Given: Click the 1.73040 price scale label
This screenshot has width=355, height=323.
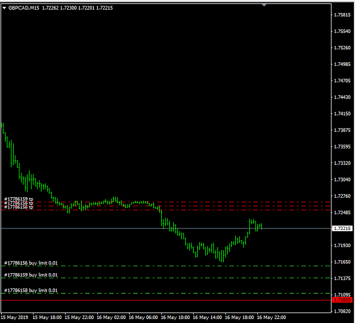Looking at the screenshot, I should 343,180.
